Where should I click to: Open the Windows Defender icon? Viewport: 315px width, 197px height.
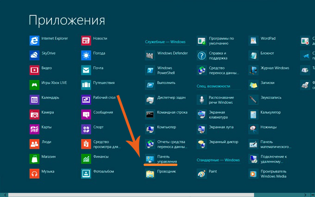tap(150, 55)
